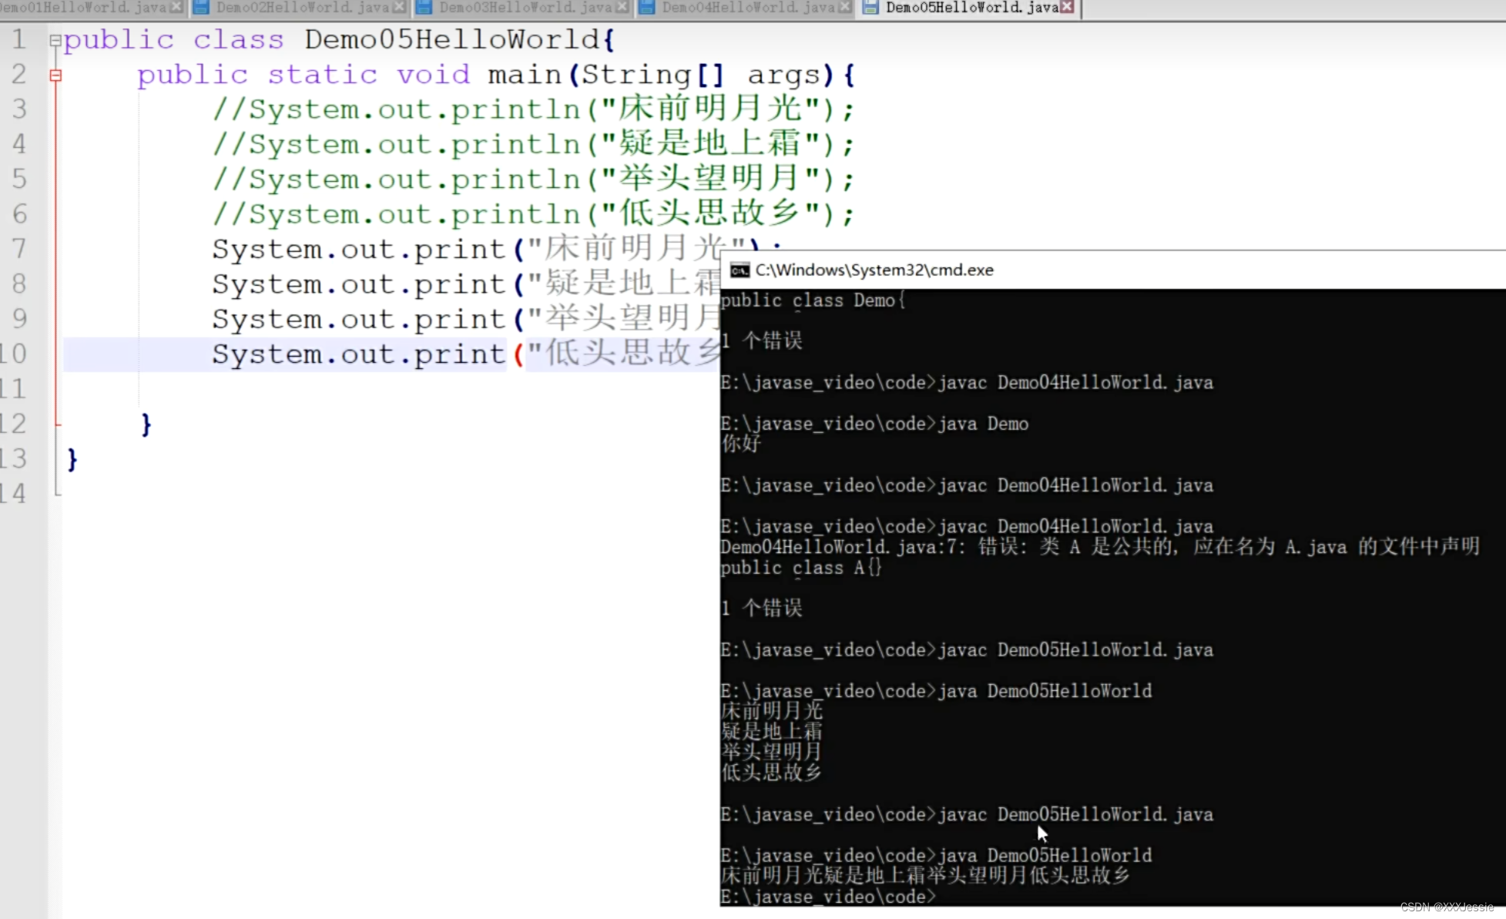The height and width of the screenshot is (919, 1506).
Task: Click the save icon on Demo02HelloWorld.java tab
Action: [201, 8]
